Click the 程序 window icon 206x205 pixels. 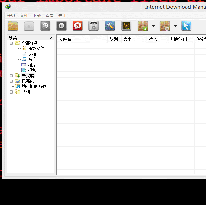[24, 65]
